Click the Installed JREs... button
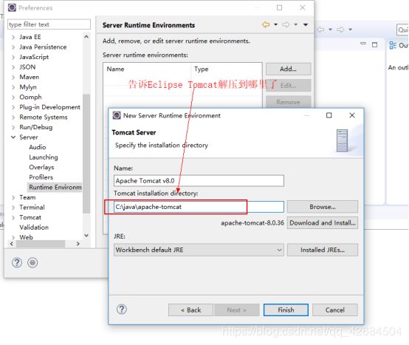This screenshot has height=345, width=409. (x=323, y=250)
